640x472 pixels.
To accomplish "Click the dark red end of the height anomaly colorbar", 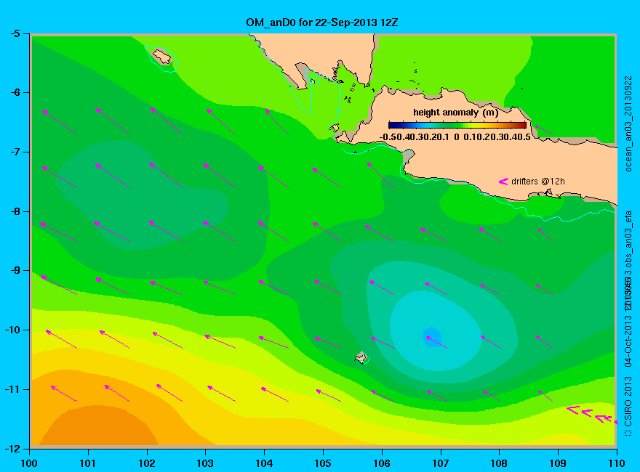I will coord(522,125).
